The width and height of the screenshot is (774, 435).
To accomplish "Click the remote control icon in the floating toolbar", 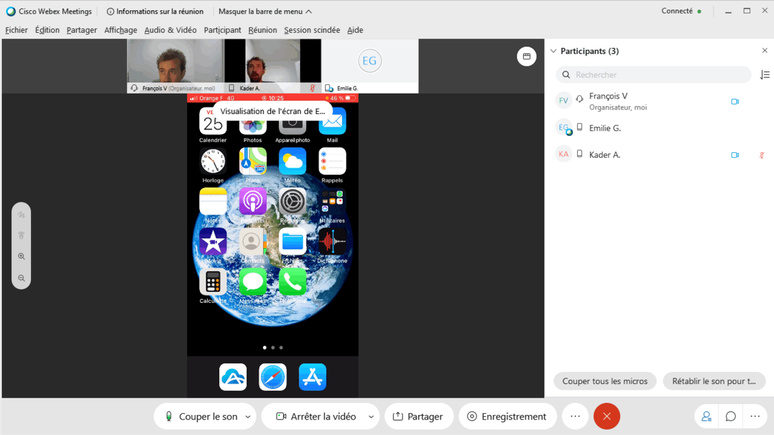I will [x=21, y=235].
